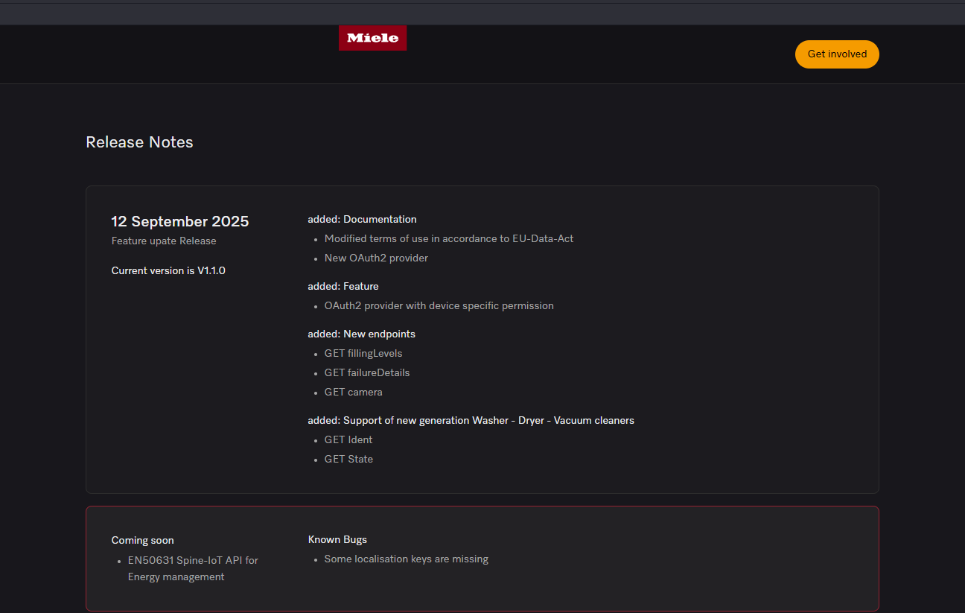Click the 12 September 2025 date
The height and width of the screenshot is (613, 965).
180,221
